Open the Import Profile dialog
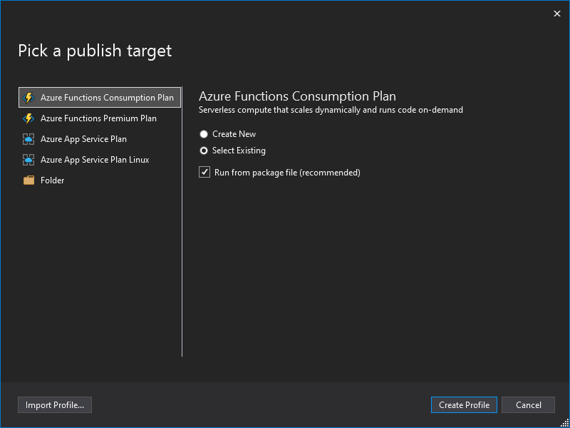The image size is (570, 428). coord(55,405)
